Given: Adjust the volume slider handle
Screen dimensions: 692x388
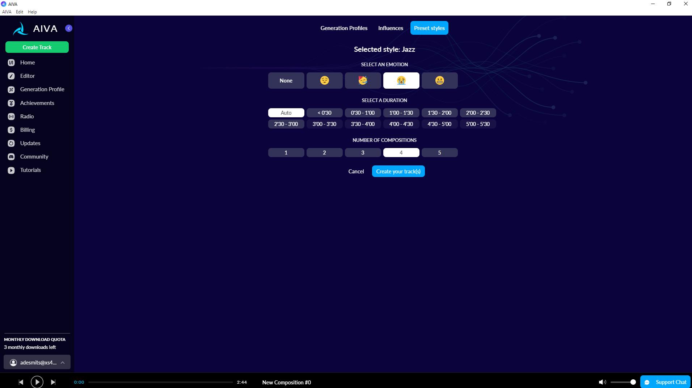Looking at the screenshot, I should pyautogui.click(x=633, y=382).
